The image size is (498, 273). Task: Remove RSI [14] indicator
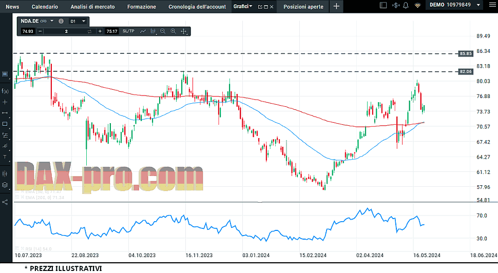coord(23,248)
